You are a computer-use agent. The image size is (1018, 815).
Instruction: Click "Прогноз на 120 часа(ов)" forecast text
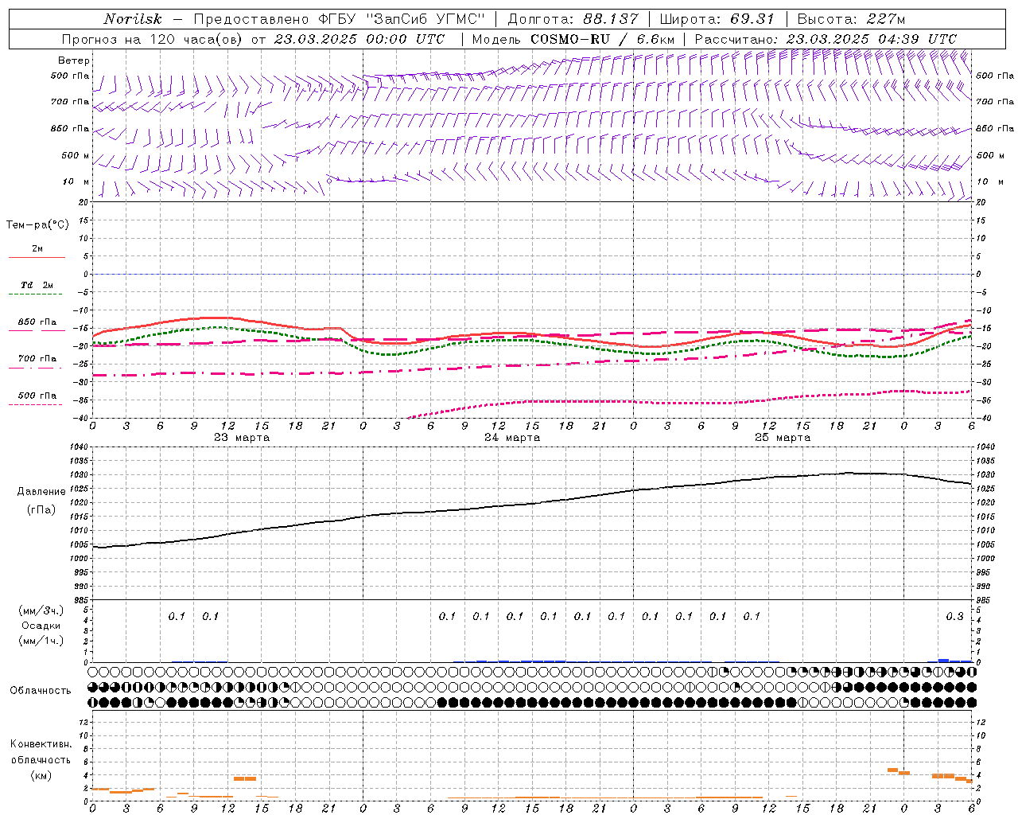tap(153, 39)
